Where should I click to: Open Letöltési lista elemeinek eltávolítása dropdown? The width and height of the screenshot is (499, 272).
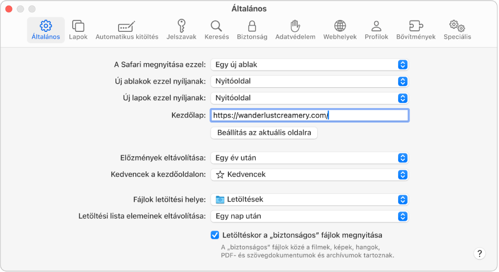tap(309, 216)
